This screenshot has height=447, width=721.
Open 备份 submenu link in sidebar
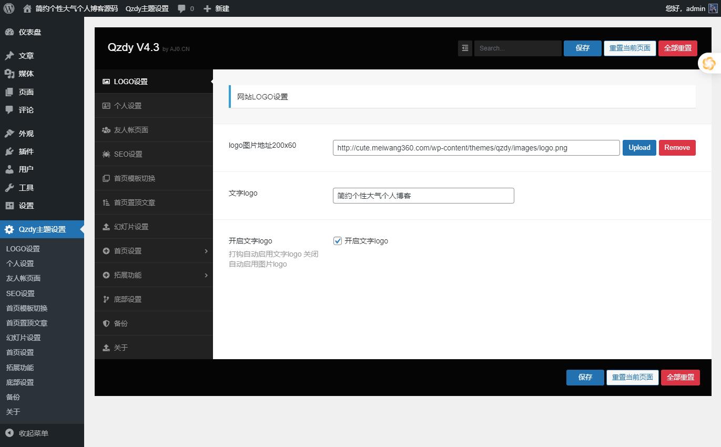click(13, 397)
